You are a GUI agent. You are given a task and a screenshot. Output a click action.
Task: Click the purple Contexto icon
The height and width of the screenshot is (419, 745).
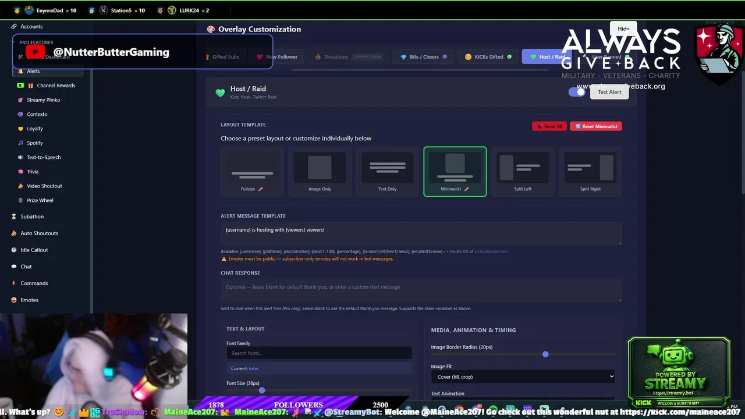(x=20, y=114)
